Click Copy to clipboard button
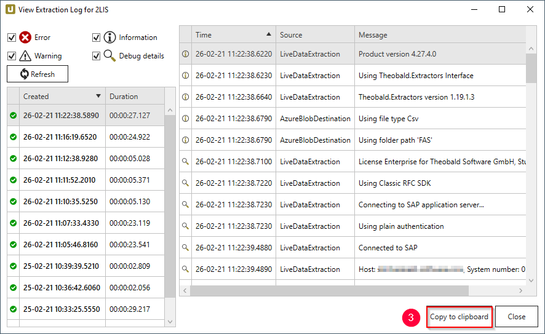 [x=459, y=317]
